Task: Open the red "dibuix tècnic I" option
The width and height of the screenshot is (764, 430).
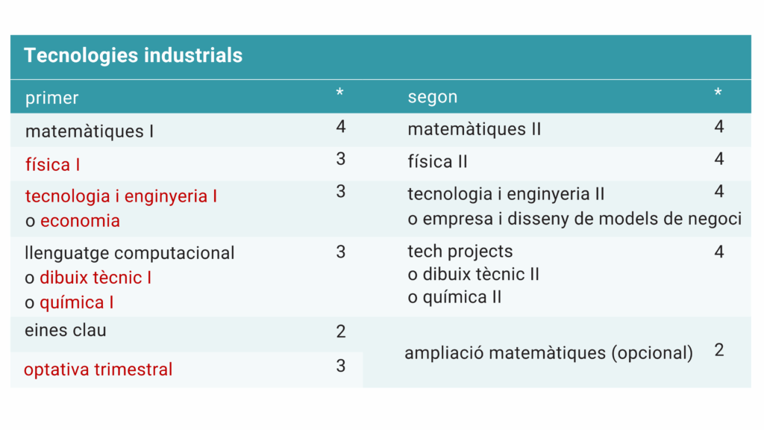Action: click(x=95, y=278)
